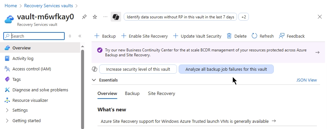Expand the Getting started section
327x129 pixels.
click(x=27, y=120)
